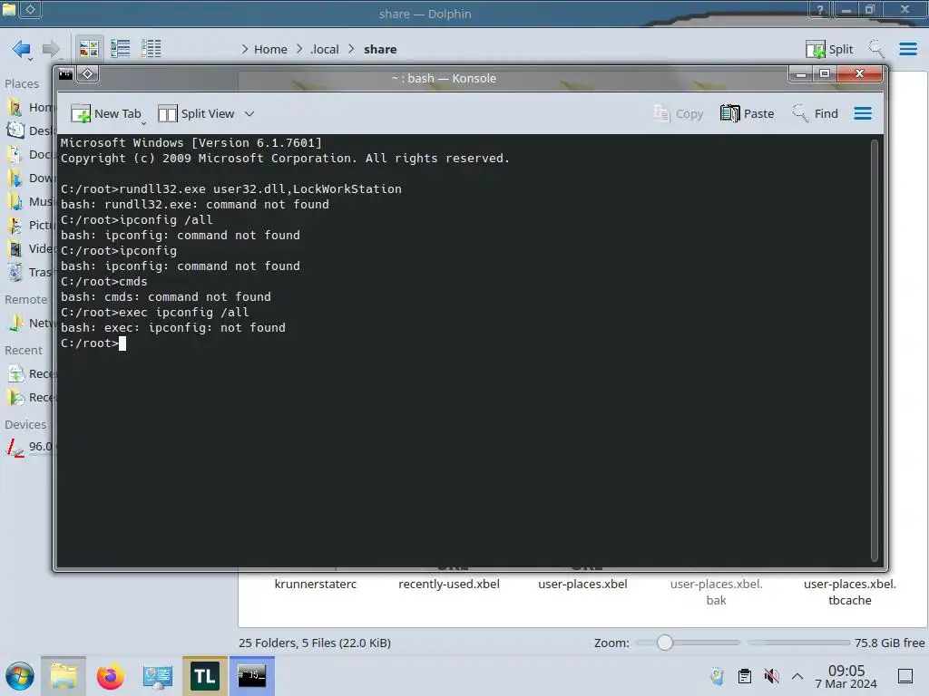Open New Tab in Konsole
Viewport: 929px width, 696px height.
click(x=106, y=113)
